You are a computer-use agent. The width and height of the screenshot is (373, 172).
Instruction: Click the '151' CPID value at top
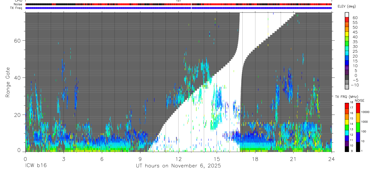[x=179, y=1]
